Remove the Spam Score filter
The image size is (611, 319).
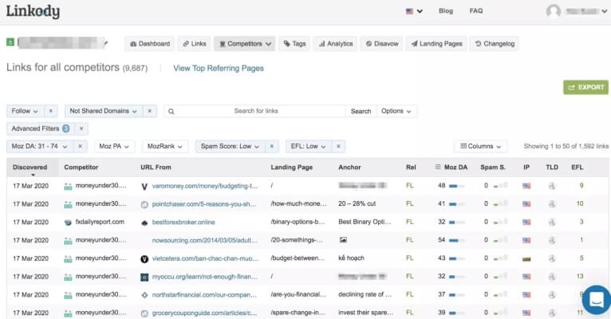[x=271, y=147]
